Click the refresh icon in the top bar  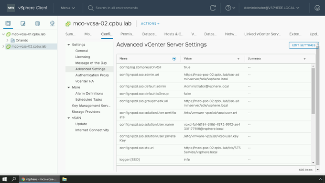[x=213, y=8]
